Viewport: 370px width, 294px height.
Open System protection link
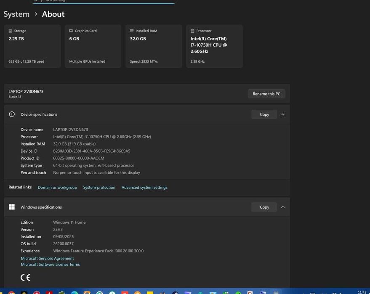99,188
